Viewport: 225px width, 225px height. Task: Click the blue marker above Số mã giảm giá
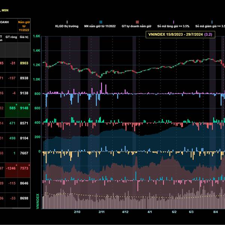pyautogui.click(x=212, y=22)
